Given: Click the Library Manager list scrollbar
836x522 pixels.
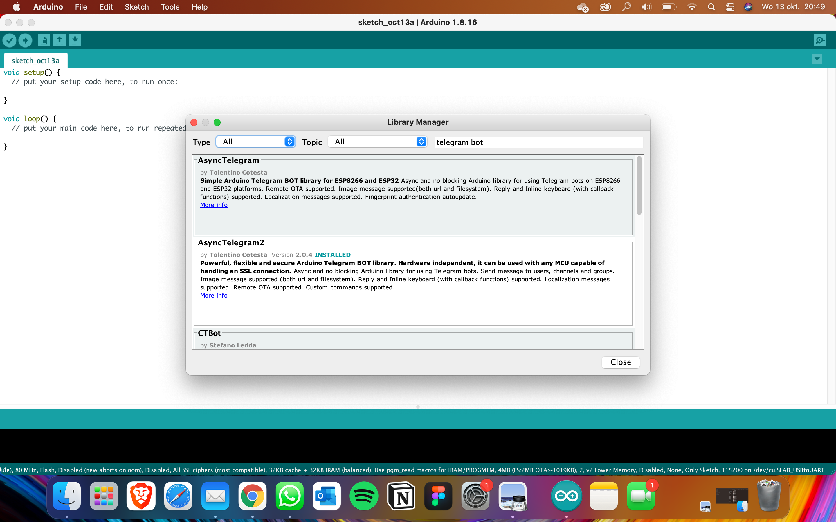Looking at the screenshot, I should click(639, 185).
